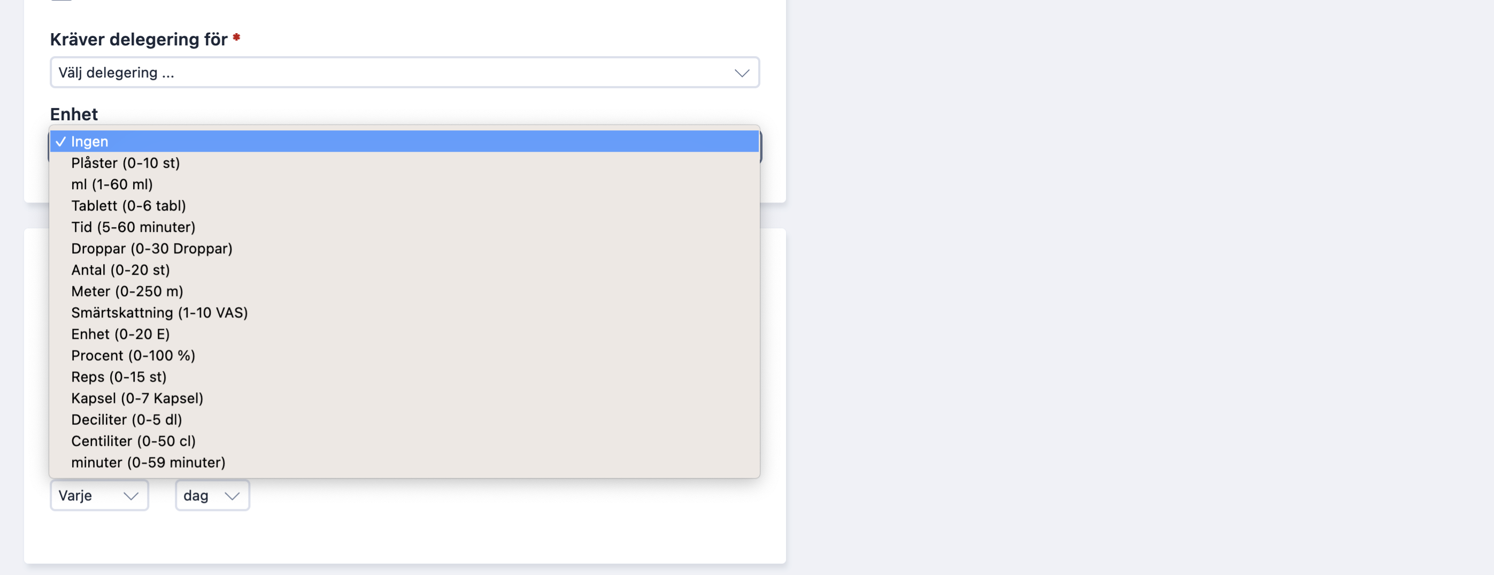Viewport: 1494px width, 575px height.
Task: Select Antal (0-20 st) unit
Action: point(405,270)
